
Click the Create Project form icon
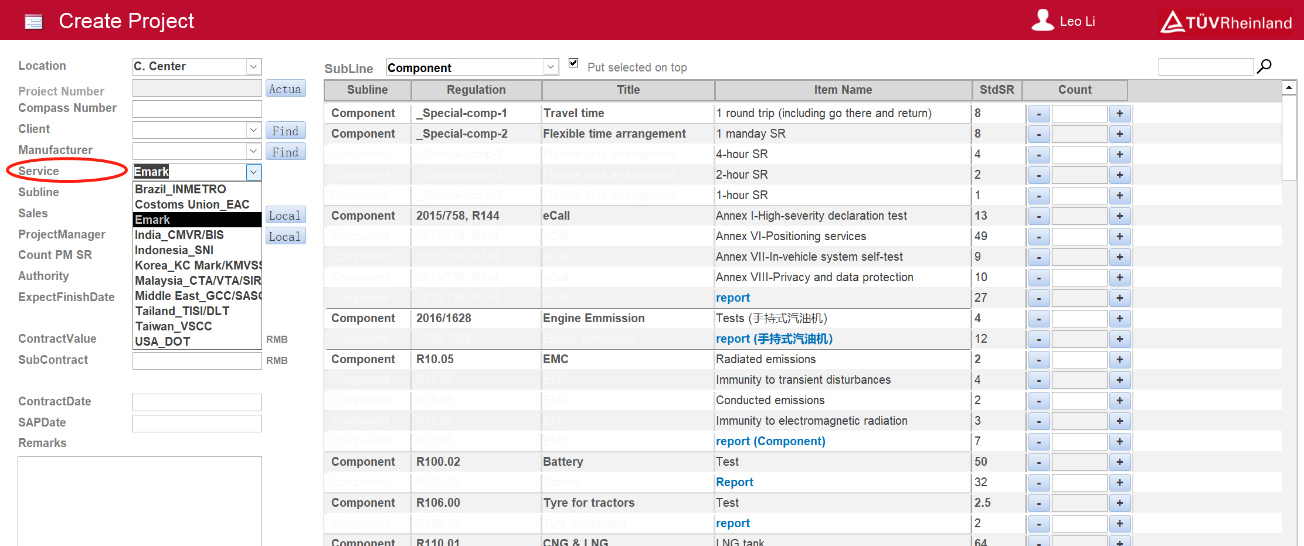33,22
